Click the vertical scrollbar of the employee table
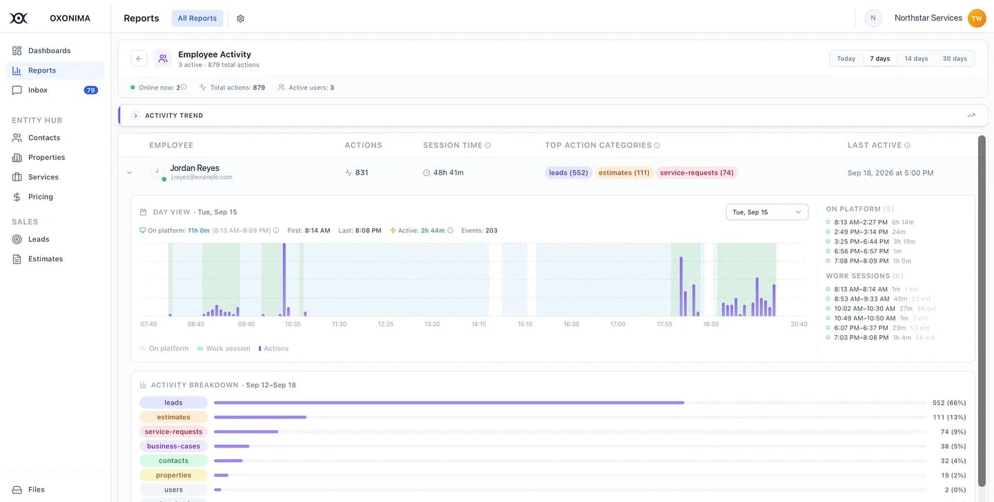Screen dimensions: 994x502 982,310
